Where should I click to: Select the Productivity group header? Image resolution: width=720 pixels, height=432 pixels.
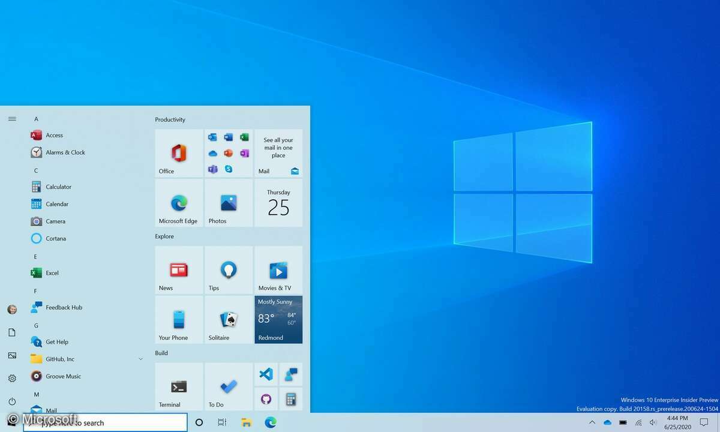[170, 119]
